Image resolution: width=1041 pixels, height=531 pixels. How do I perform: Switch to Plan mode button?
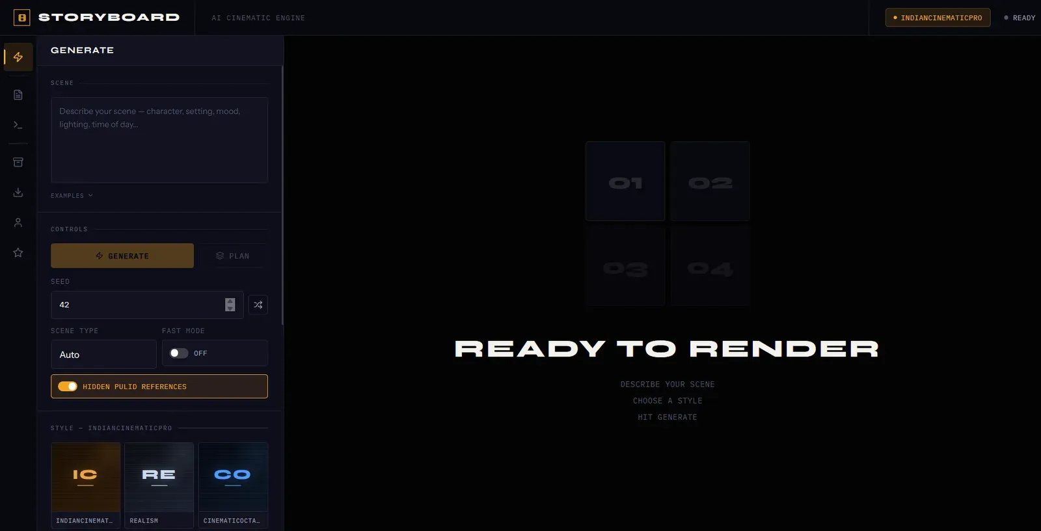point(233,256)
